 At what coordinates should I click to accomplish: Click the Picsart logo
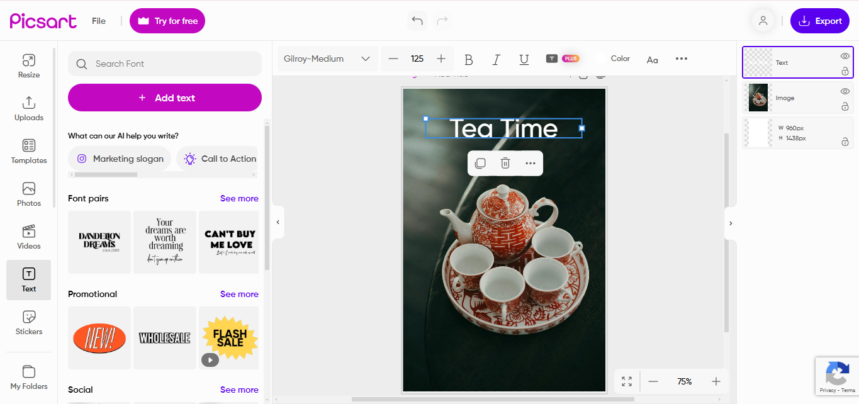tap(43, 21)
